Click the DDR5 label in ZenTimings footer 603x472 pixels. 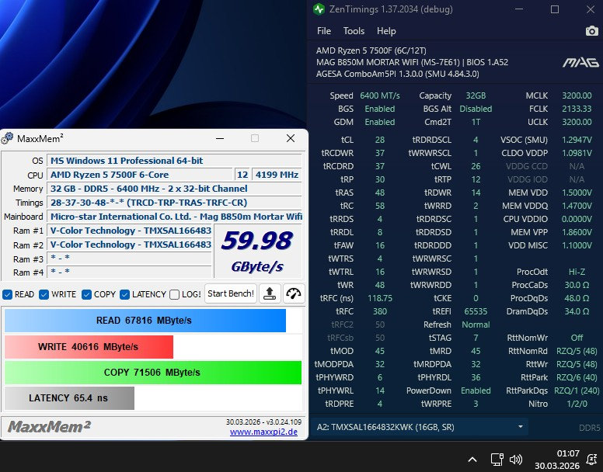click(x=589, y=428)
